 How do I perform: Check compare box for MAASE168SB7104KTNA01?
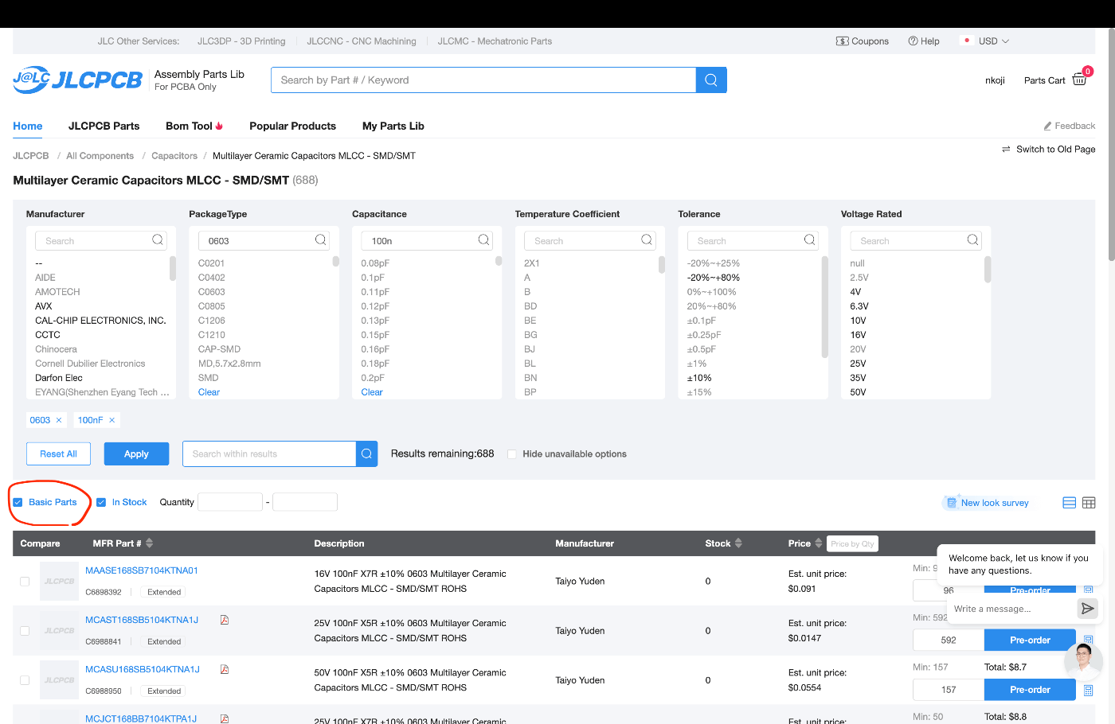pyautogui.click(x=25, y=582)
